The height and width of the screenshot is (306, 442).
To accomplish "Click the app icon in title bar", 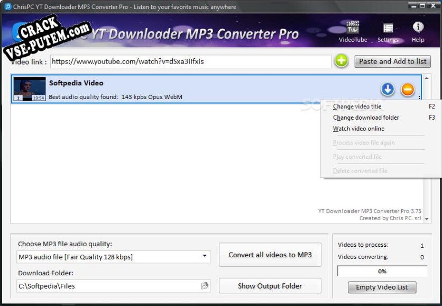I will (x=8, y=6).
